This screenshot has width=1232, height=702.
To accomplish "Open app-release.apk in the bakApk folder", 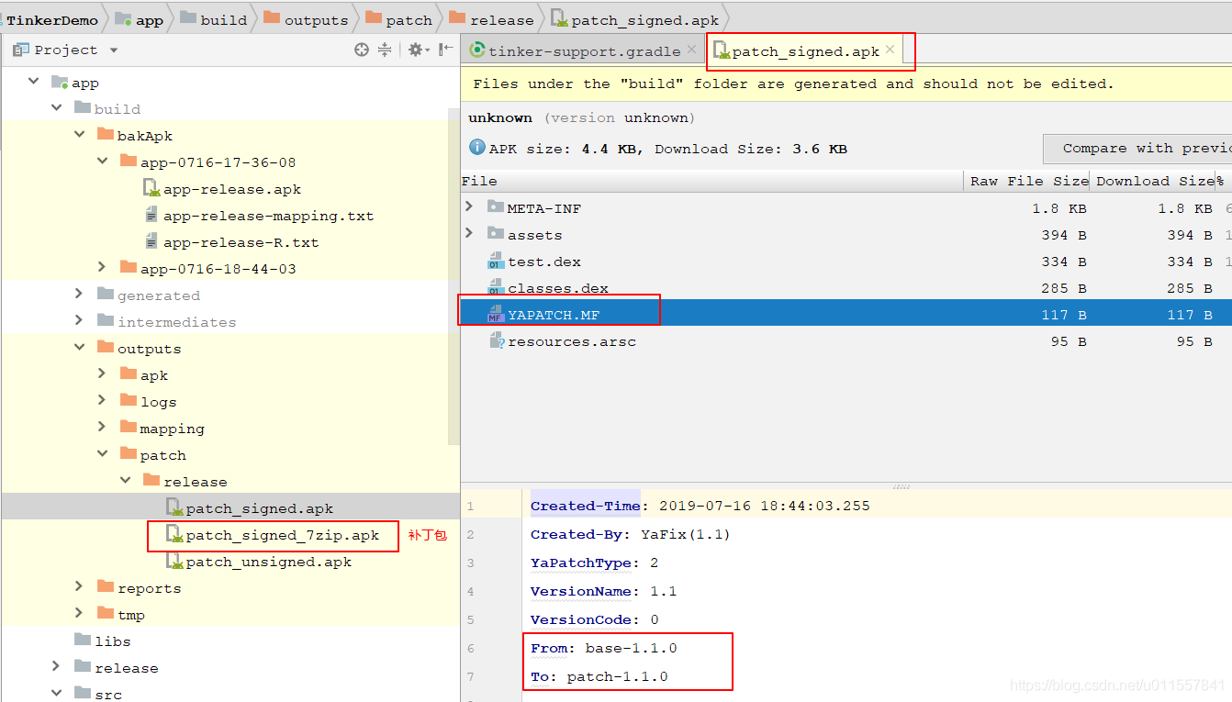I will [x=231, y=189].
